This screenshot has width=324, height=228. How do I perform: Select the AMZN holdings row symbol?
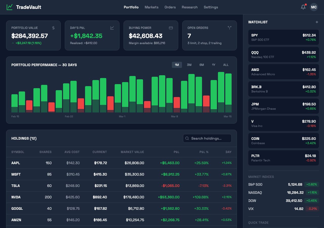pos(16,220)
